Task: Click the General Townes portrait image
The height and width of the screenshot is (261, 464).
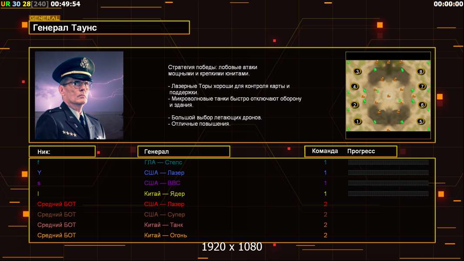Action: click(x=79, y=95)
